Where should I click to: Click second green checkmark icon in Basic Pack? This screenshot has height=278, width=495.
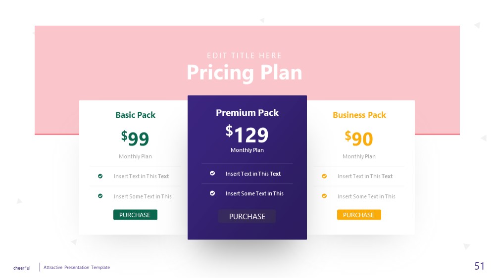click(x=100, y=196)
